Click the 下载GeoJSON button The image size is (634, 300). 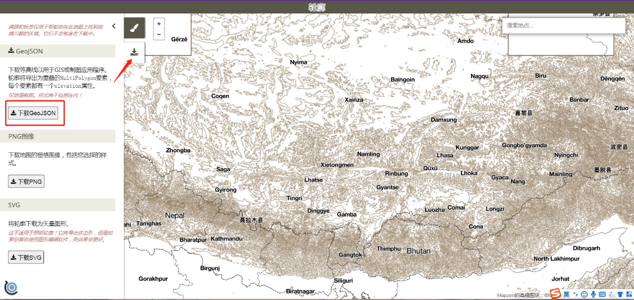[33, 113]
